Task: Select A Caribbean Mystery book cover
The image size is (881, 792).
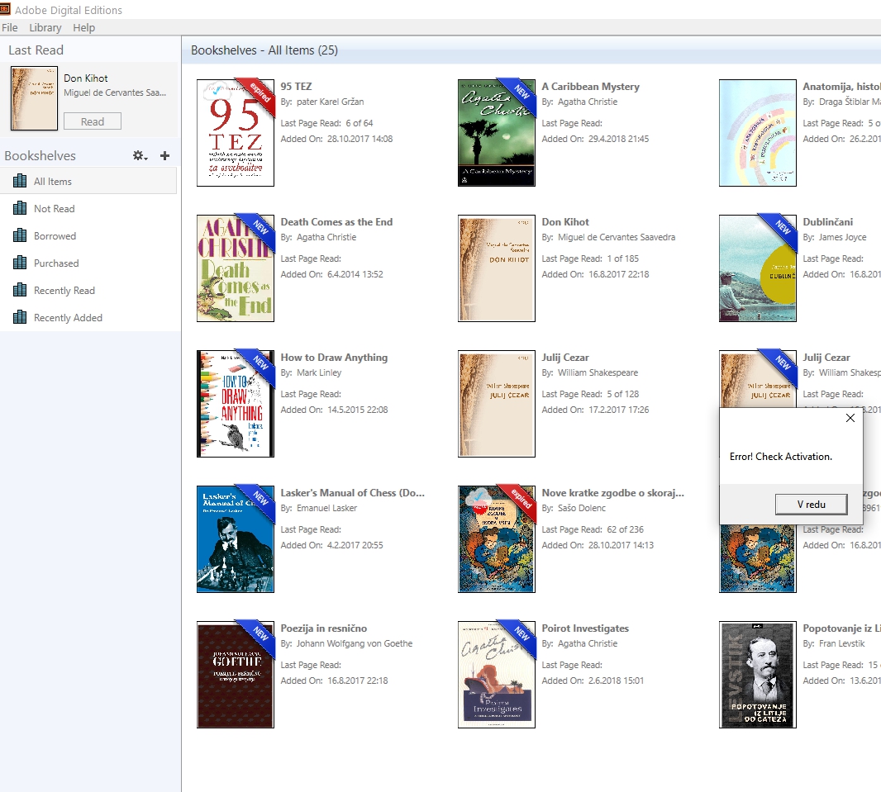Action: [496, 132]
